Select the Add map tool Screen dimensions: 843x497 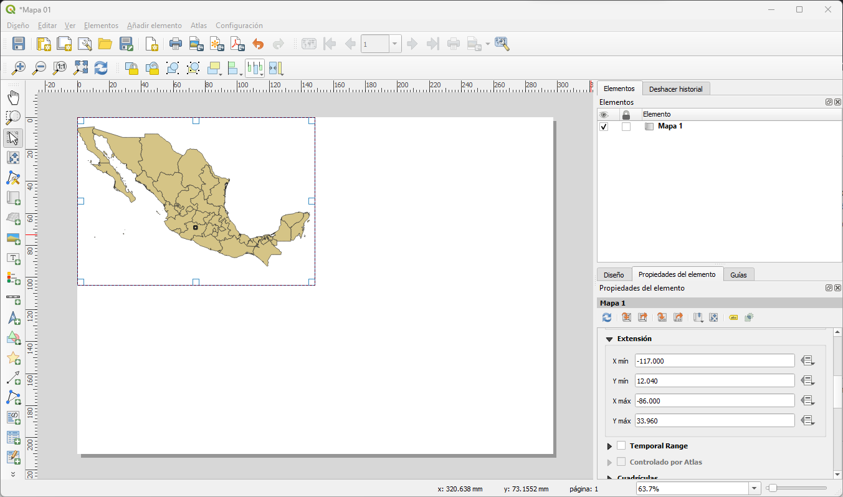coord(13,198)
